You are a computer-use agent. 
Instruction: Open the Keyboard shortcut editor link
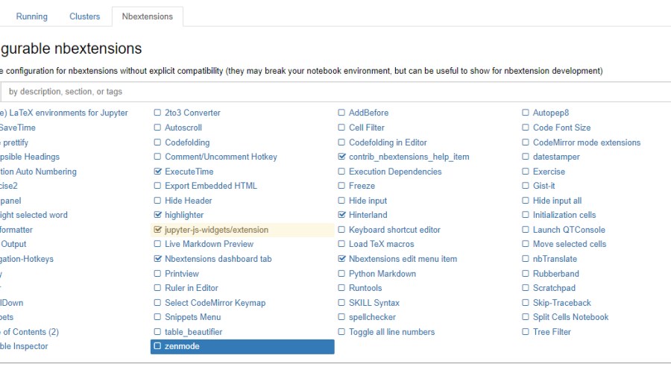pos(394,231)
